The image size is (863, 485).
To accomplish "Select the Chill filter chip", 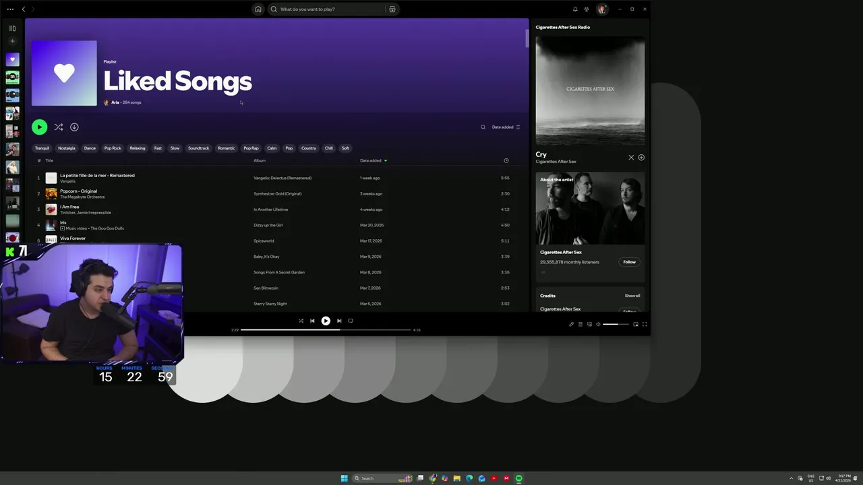I will pos(329,148).
